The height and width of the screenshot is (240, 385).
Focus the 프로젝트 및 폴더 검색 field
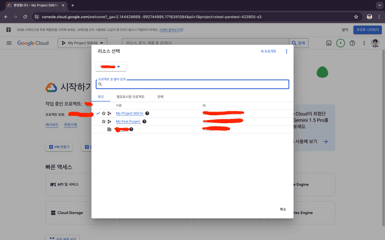192,84
